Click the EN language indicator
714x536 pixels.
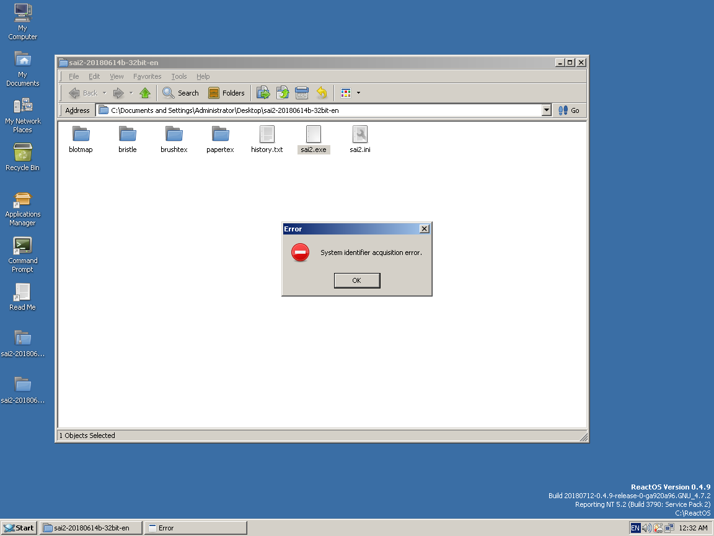click(x=635, y=528)
